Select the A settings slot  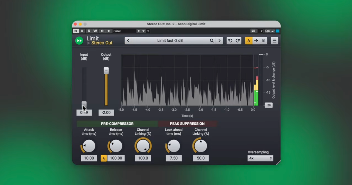coord(249,41)
